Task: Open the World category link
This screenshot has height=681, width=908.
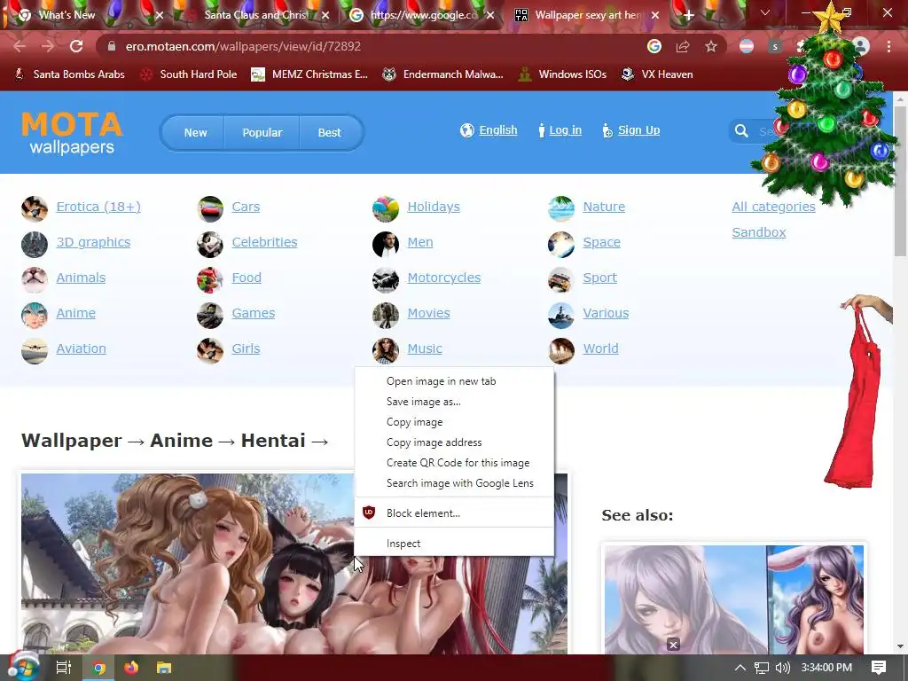Action: click(600, 348)
